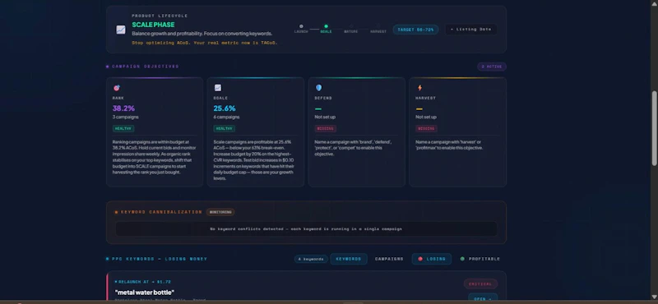The image size is (658, 304).
Task: Click the '3 campaigns' text
Action: (x=126, y=117)
